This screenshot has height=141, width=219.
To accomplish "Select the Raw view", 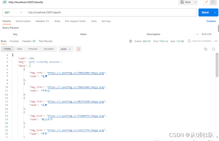I will pyautogui.click(x=19, y=49).
